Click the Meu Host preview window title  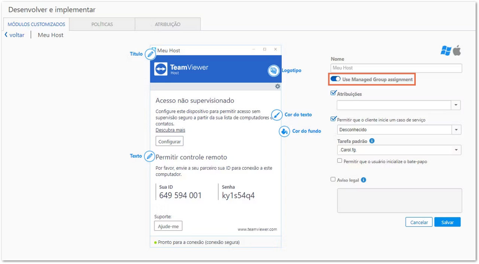169,51
